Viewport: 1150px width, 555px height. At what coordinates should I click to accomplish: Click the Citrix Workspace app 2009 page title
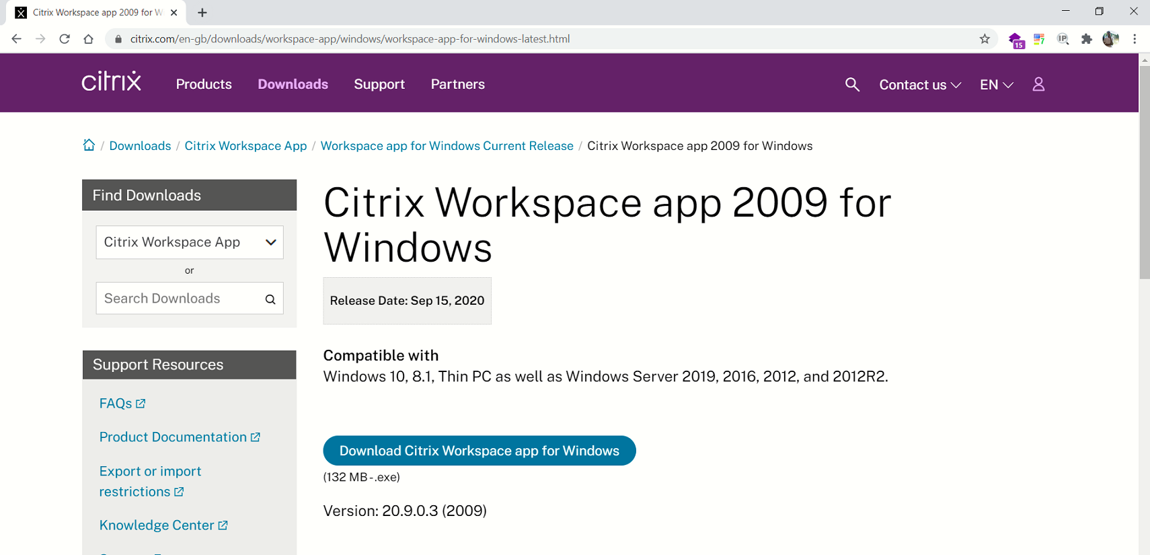[607, 225]
